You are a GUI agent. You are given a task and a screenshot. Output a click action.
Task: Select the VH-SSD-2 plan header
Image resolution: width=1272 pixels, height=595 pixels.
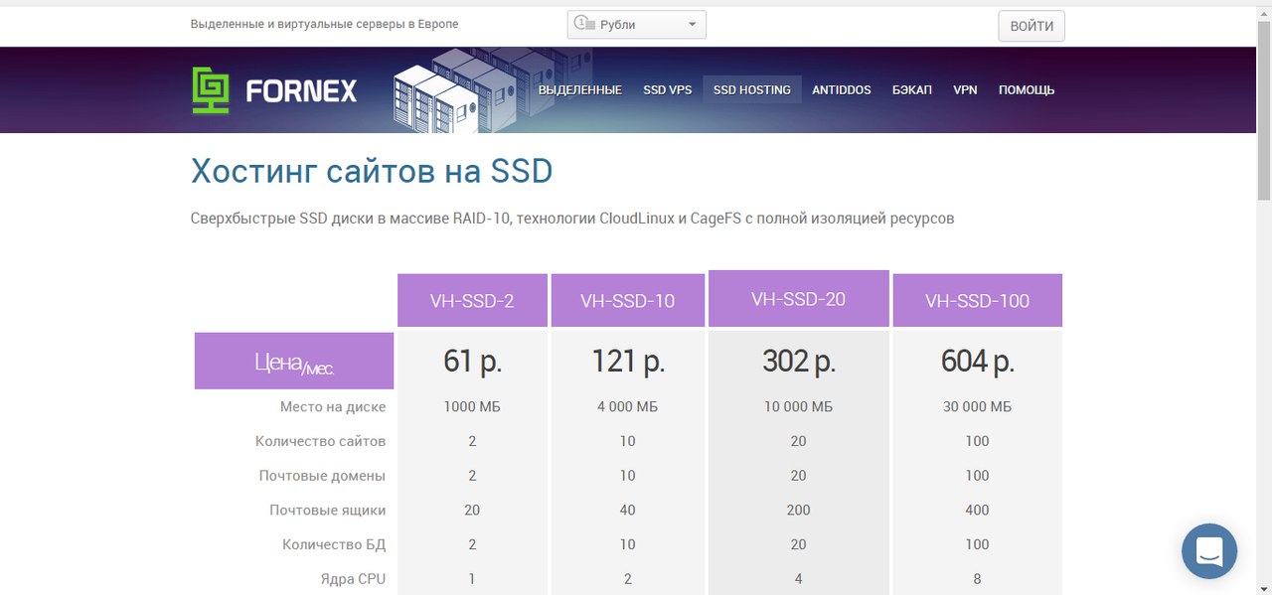pyautogui.click(x=472, y=300)
